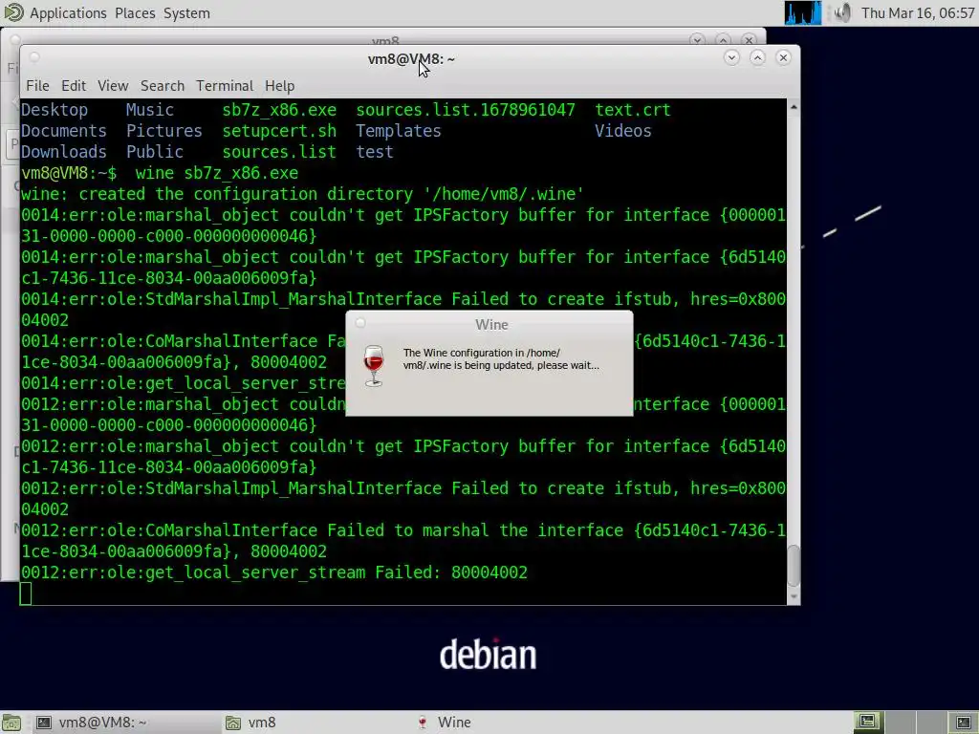Viewport: 979px width, 734px height.
Task: Open the Places menu in top panel
Action: pyautogui.click(x=135, y=13)
